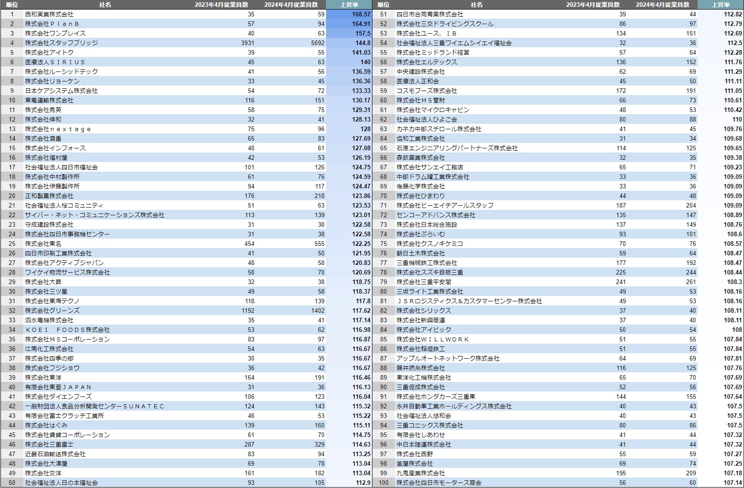Click 一般財団法人食品分析開発センターＳＵＮＡＴＥＣ

[x=95, y=406]
